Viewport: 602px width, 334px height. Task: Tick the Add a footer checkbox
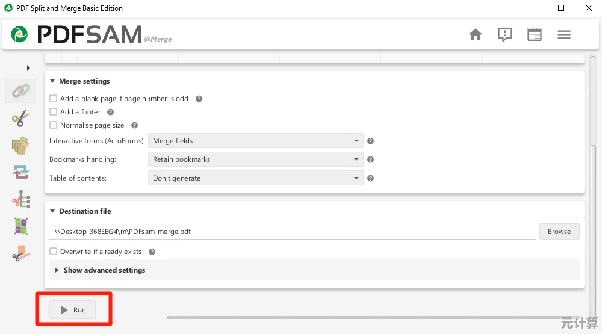54,112
